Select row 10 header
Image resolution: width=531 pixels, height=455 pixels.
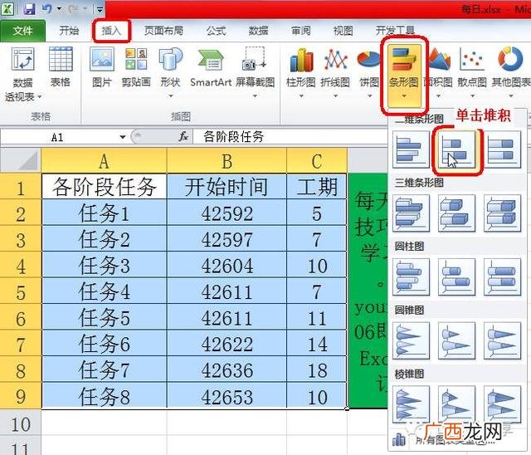20,423
